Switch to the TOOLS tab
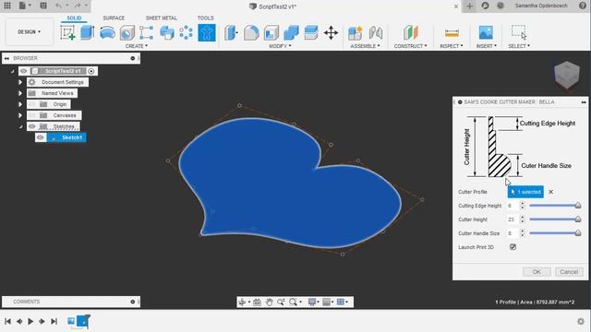 tap(205, 18)
